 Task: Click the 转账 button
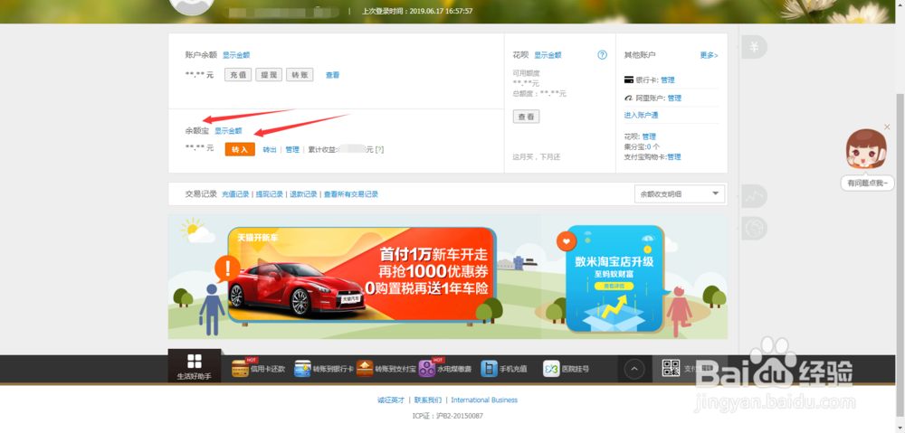click(300, 74)
